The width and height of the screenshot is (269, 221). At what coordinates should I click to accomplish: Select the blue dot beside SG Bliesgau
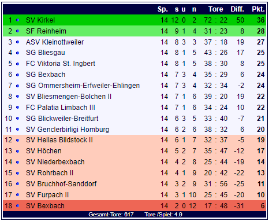(x=17, y=53)
